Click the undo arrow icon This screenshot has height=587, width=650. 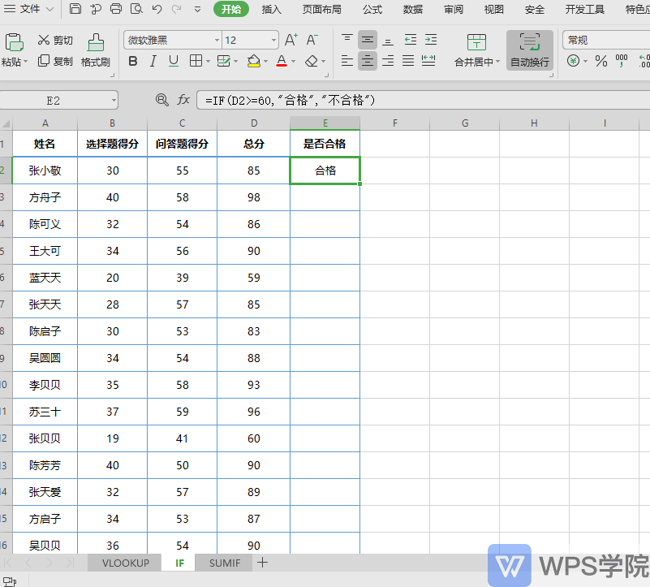157,9
